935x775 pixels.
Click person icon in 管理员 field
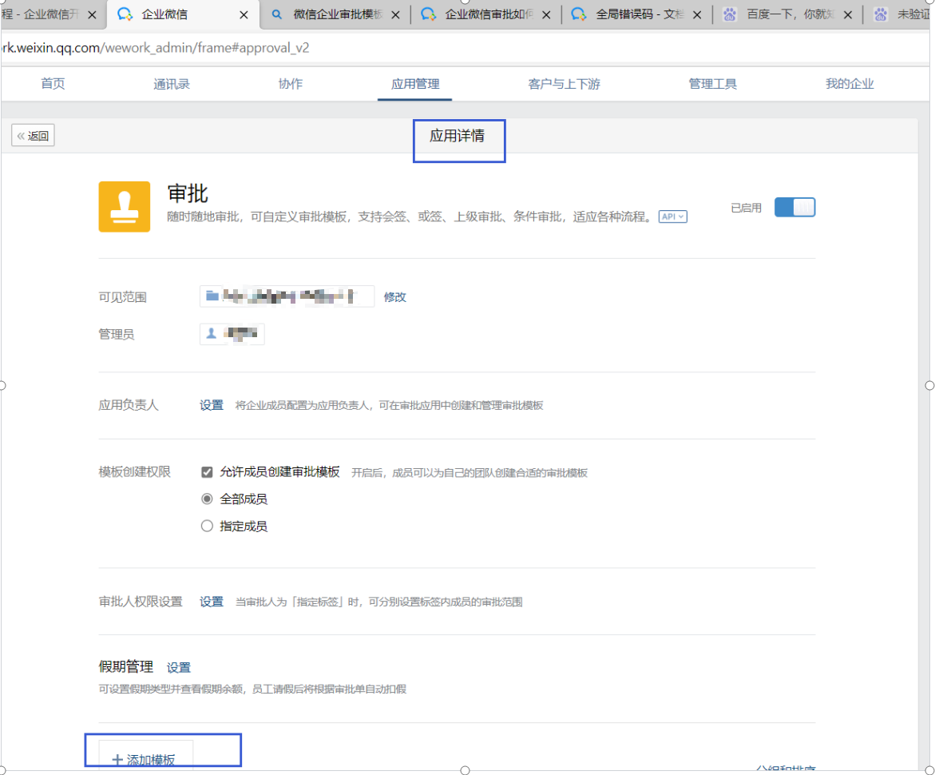click(x=211, y=334)
